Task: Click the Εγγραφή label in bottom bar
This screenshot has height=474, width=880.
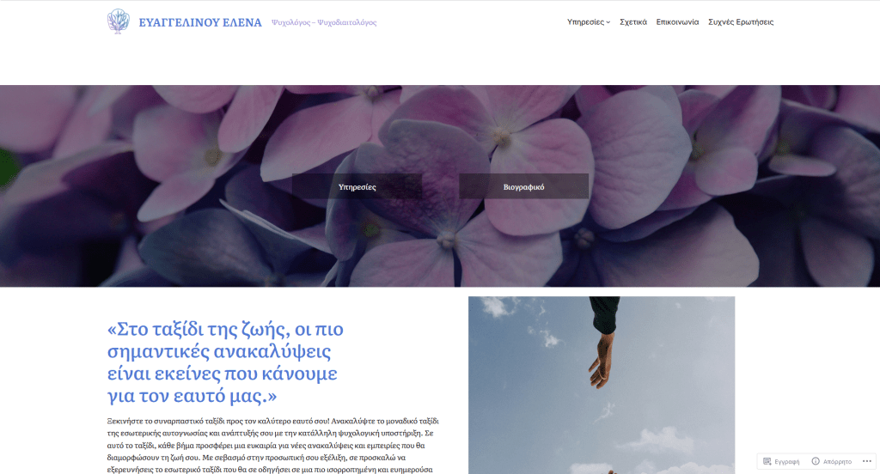Action: tap(787, 462)
